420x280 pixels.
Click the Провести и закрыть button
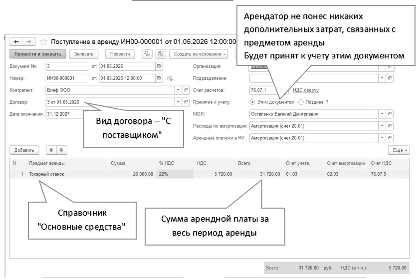pos(38,54)
